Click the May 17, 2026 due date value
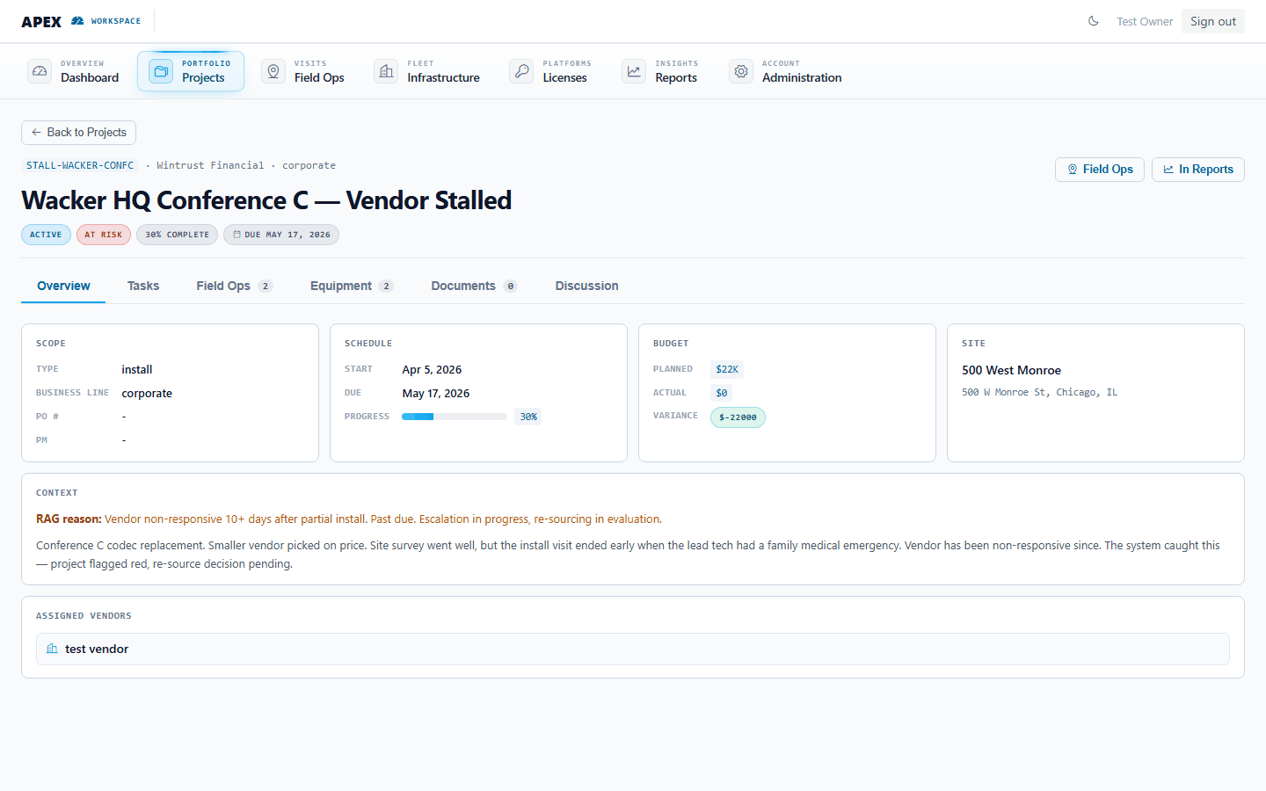This screenshot has width=1266, height=791. (x=436, y=393)
